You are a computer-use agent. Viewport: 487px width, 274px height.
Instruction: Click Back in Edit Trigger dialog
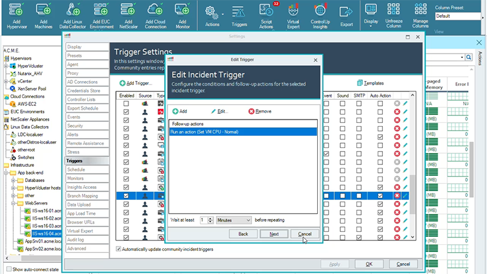tap(243, 234)
